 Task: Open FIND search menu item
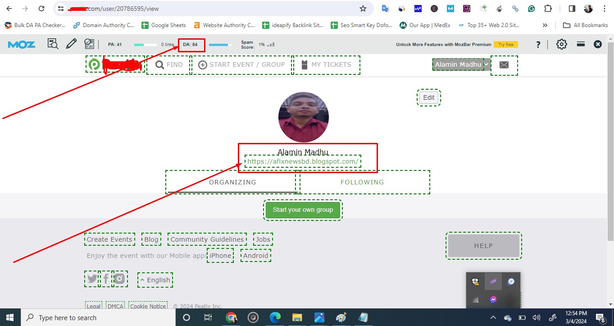169,65
